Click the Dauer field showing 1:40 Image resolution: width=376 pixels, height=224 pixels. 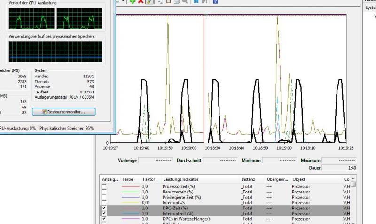pos(339,168)
